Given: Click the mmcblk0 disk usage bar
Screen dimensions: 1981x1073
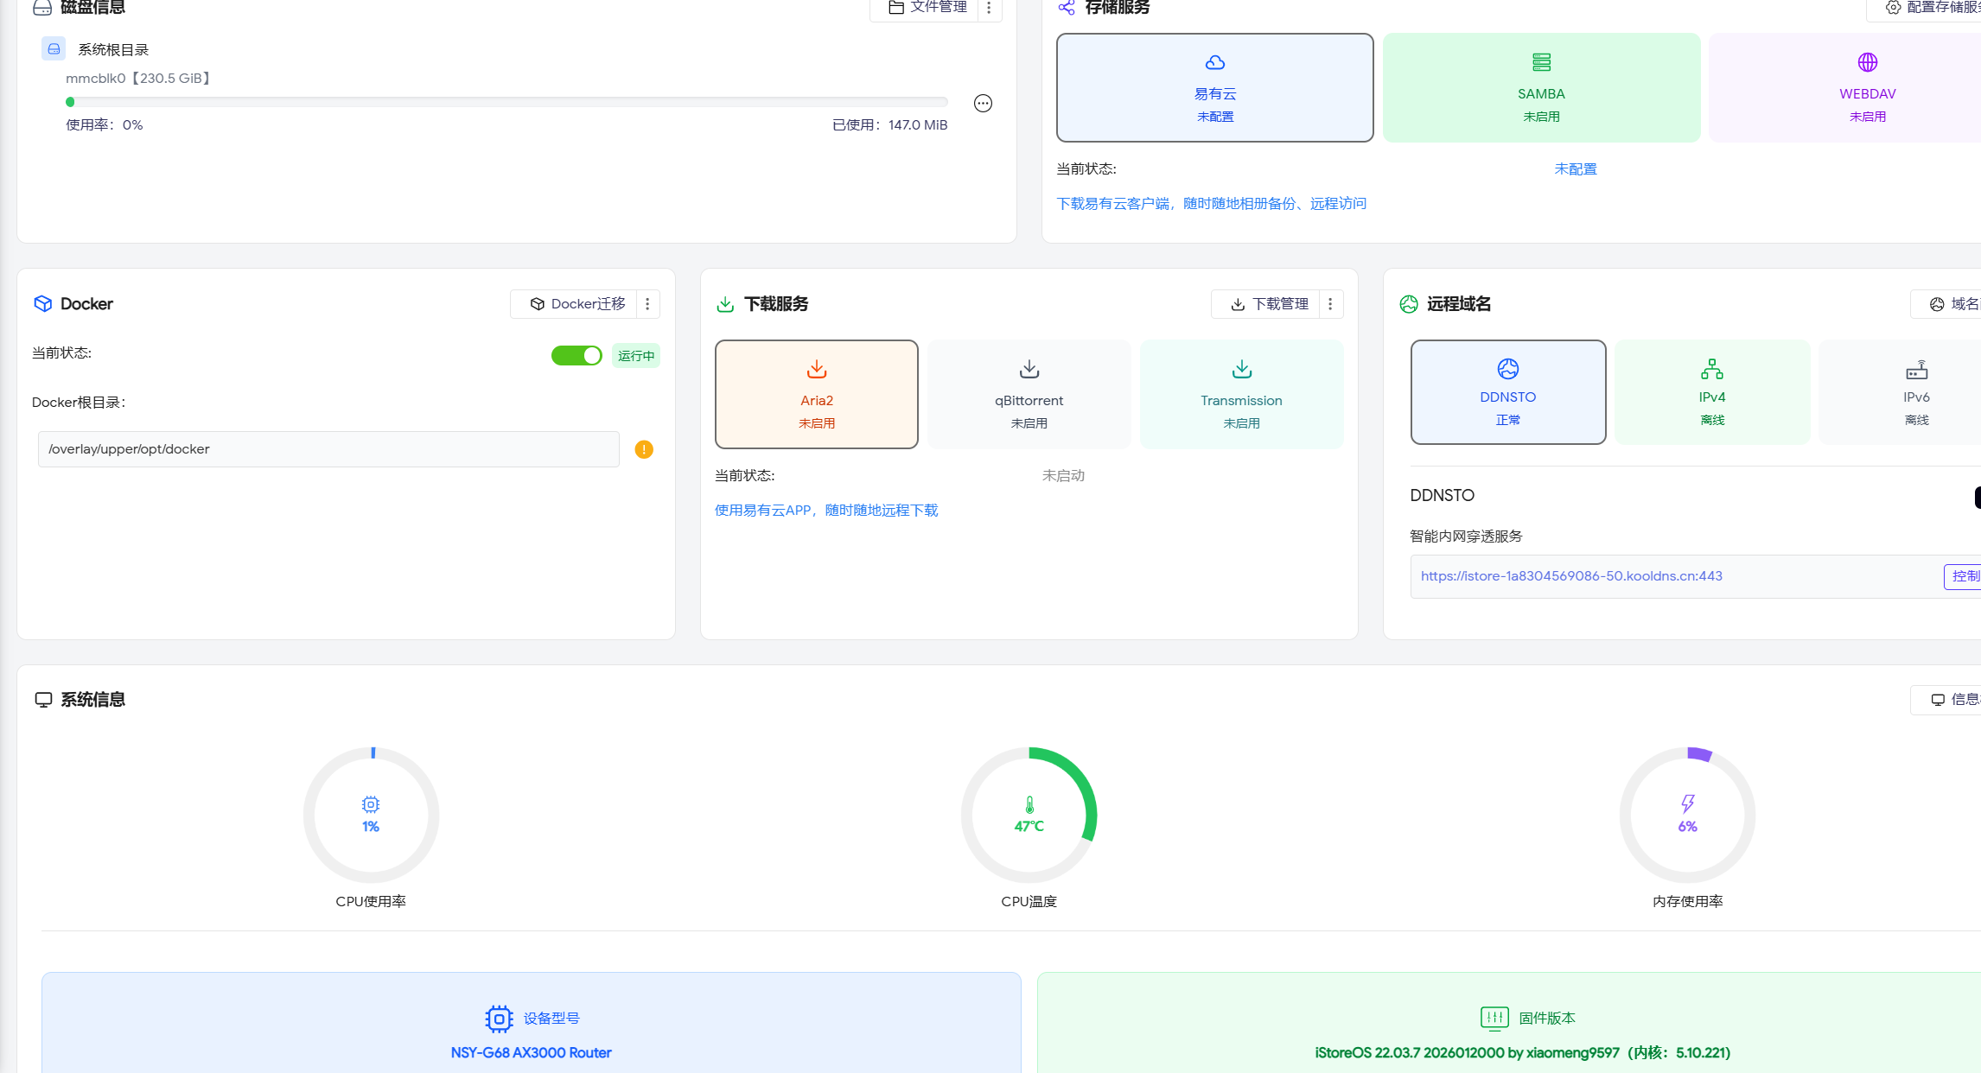Looking at the screenshot, I should [x=506, y=102].
